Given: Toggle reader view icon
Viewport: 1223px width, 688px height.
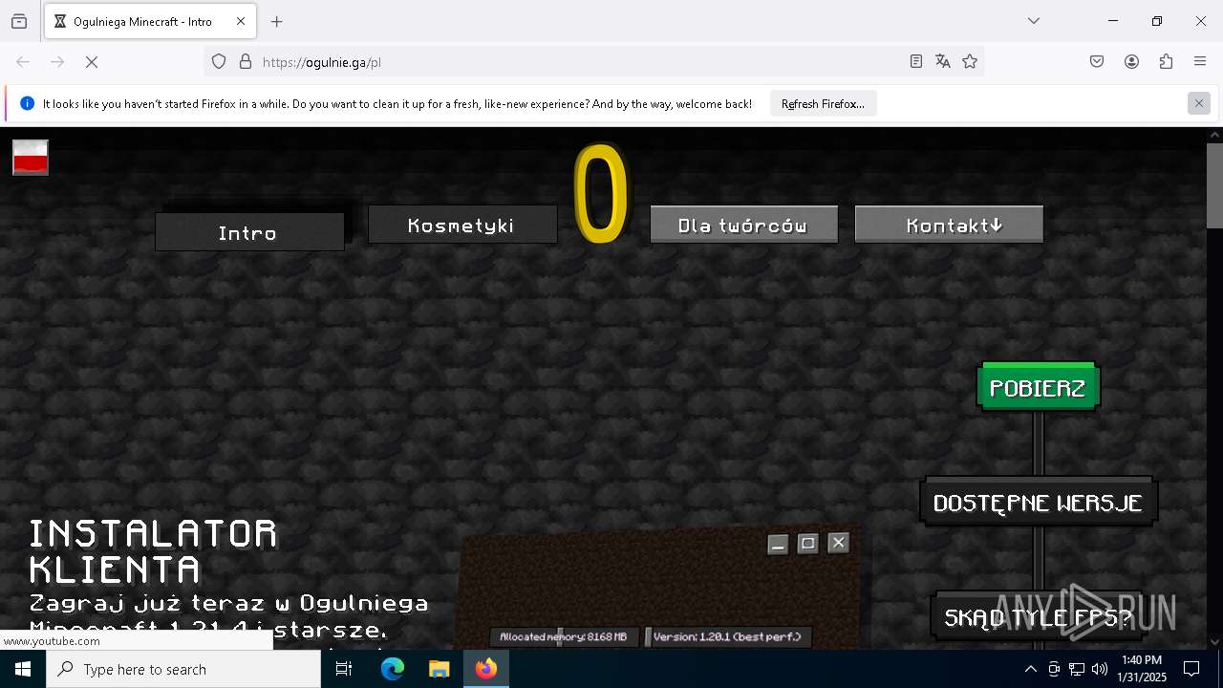Looking at the screenshot, I should coord(916,62).
